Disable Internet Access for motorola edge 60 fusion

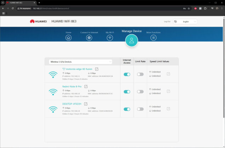pos(127,74)
